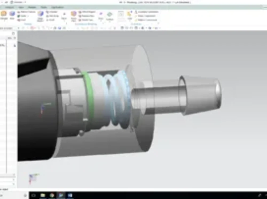Open the Synchronous Modeling More gallery
The width and height of the screenshot is (267, 199).
click(101, 16)
